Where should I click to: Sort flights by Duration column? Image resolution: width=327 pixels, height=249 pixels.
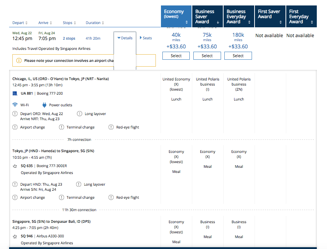[95, 23]
